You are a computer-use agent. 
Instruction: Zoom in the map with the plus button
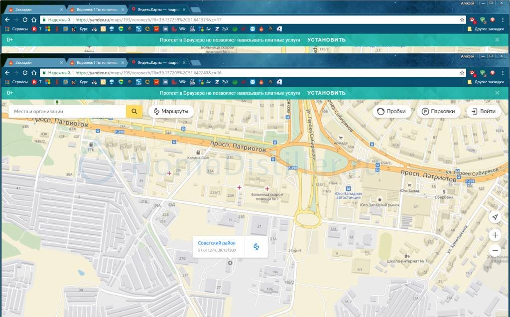[495, 235]
